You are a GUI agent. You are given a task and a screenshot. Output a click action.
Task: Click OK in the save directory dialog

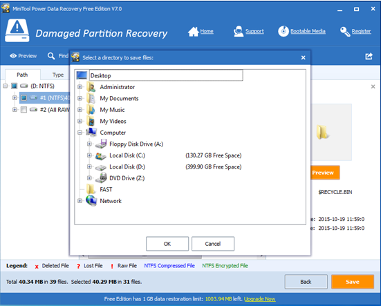[x=167, y=244]
